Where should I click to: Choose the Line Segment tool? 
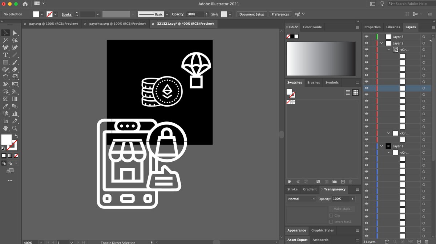point(15,55)
